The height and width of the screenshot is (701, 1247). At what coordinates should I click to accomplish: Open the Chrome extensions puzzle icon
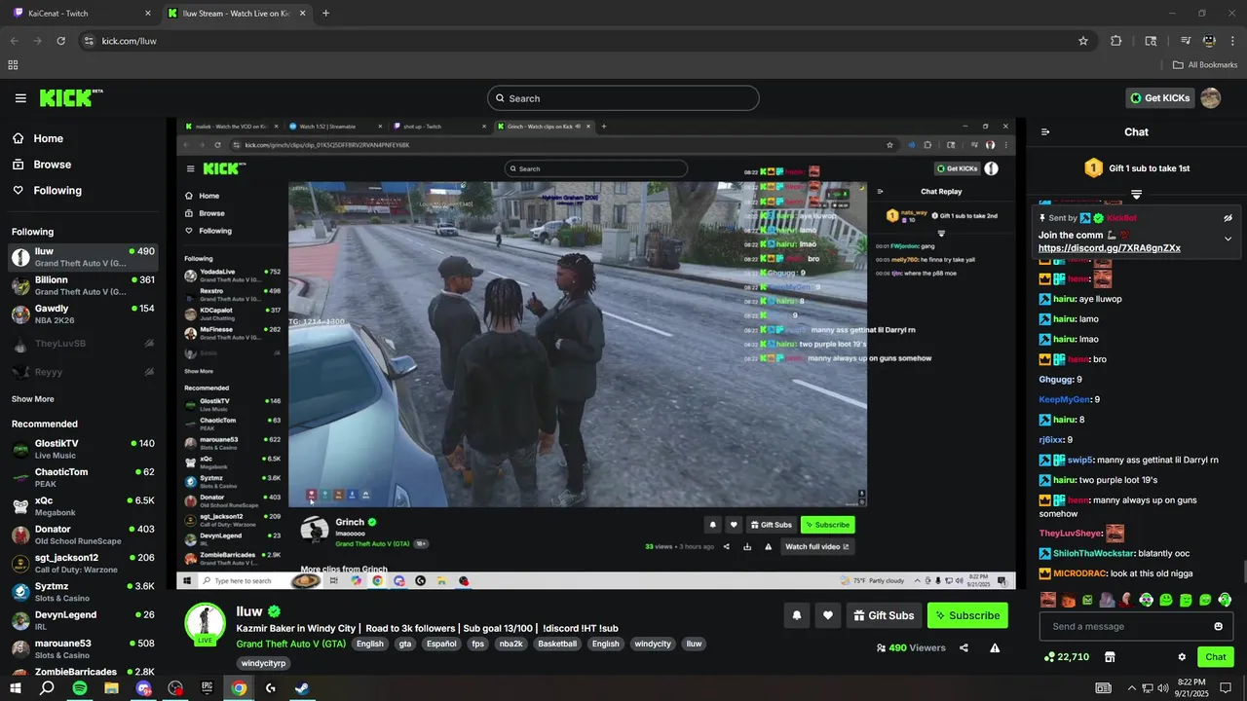coord(1116,41)
